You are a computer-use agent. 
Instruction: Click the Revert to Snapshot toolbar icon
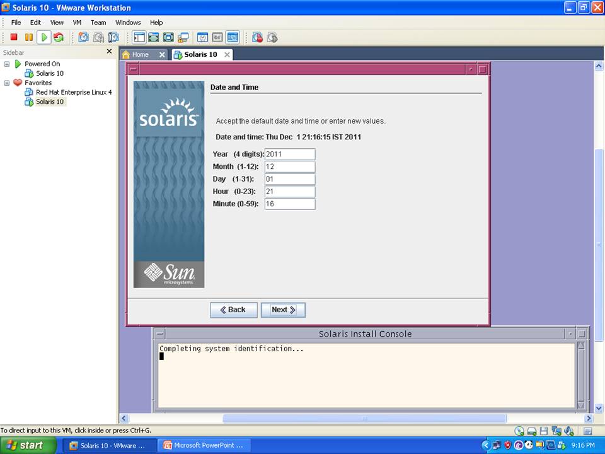pyautogui.click(x=98, y=37)
